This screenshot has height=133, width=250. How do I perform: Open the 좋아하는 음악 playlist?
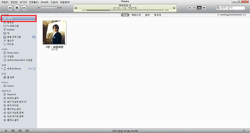click(19, 109)
